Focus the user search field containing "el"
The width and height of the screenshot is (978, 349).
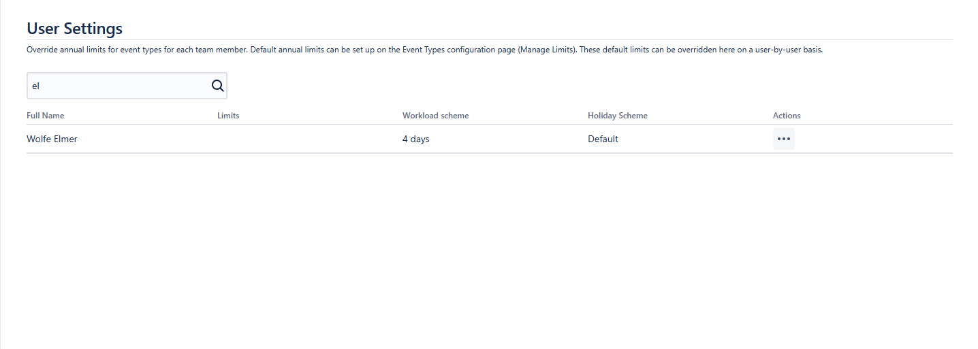pyautogui.click(x=117, y=86)
